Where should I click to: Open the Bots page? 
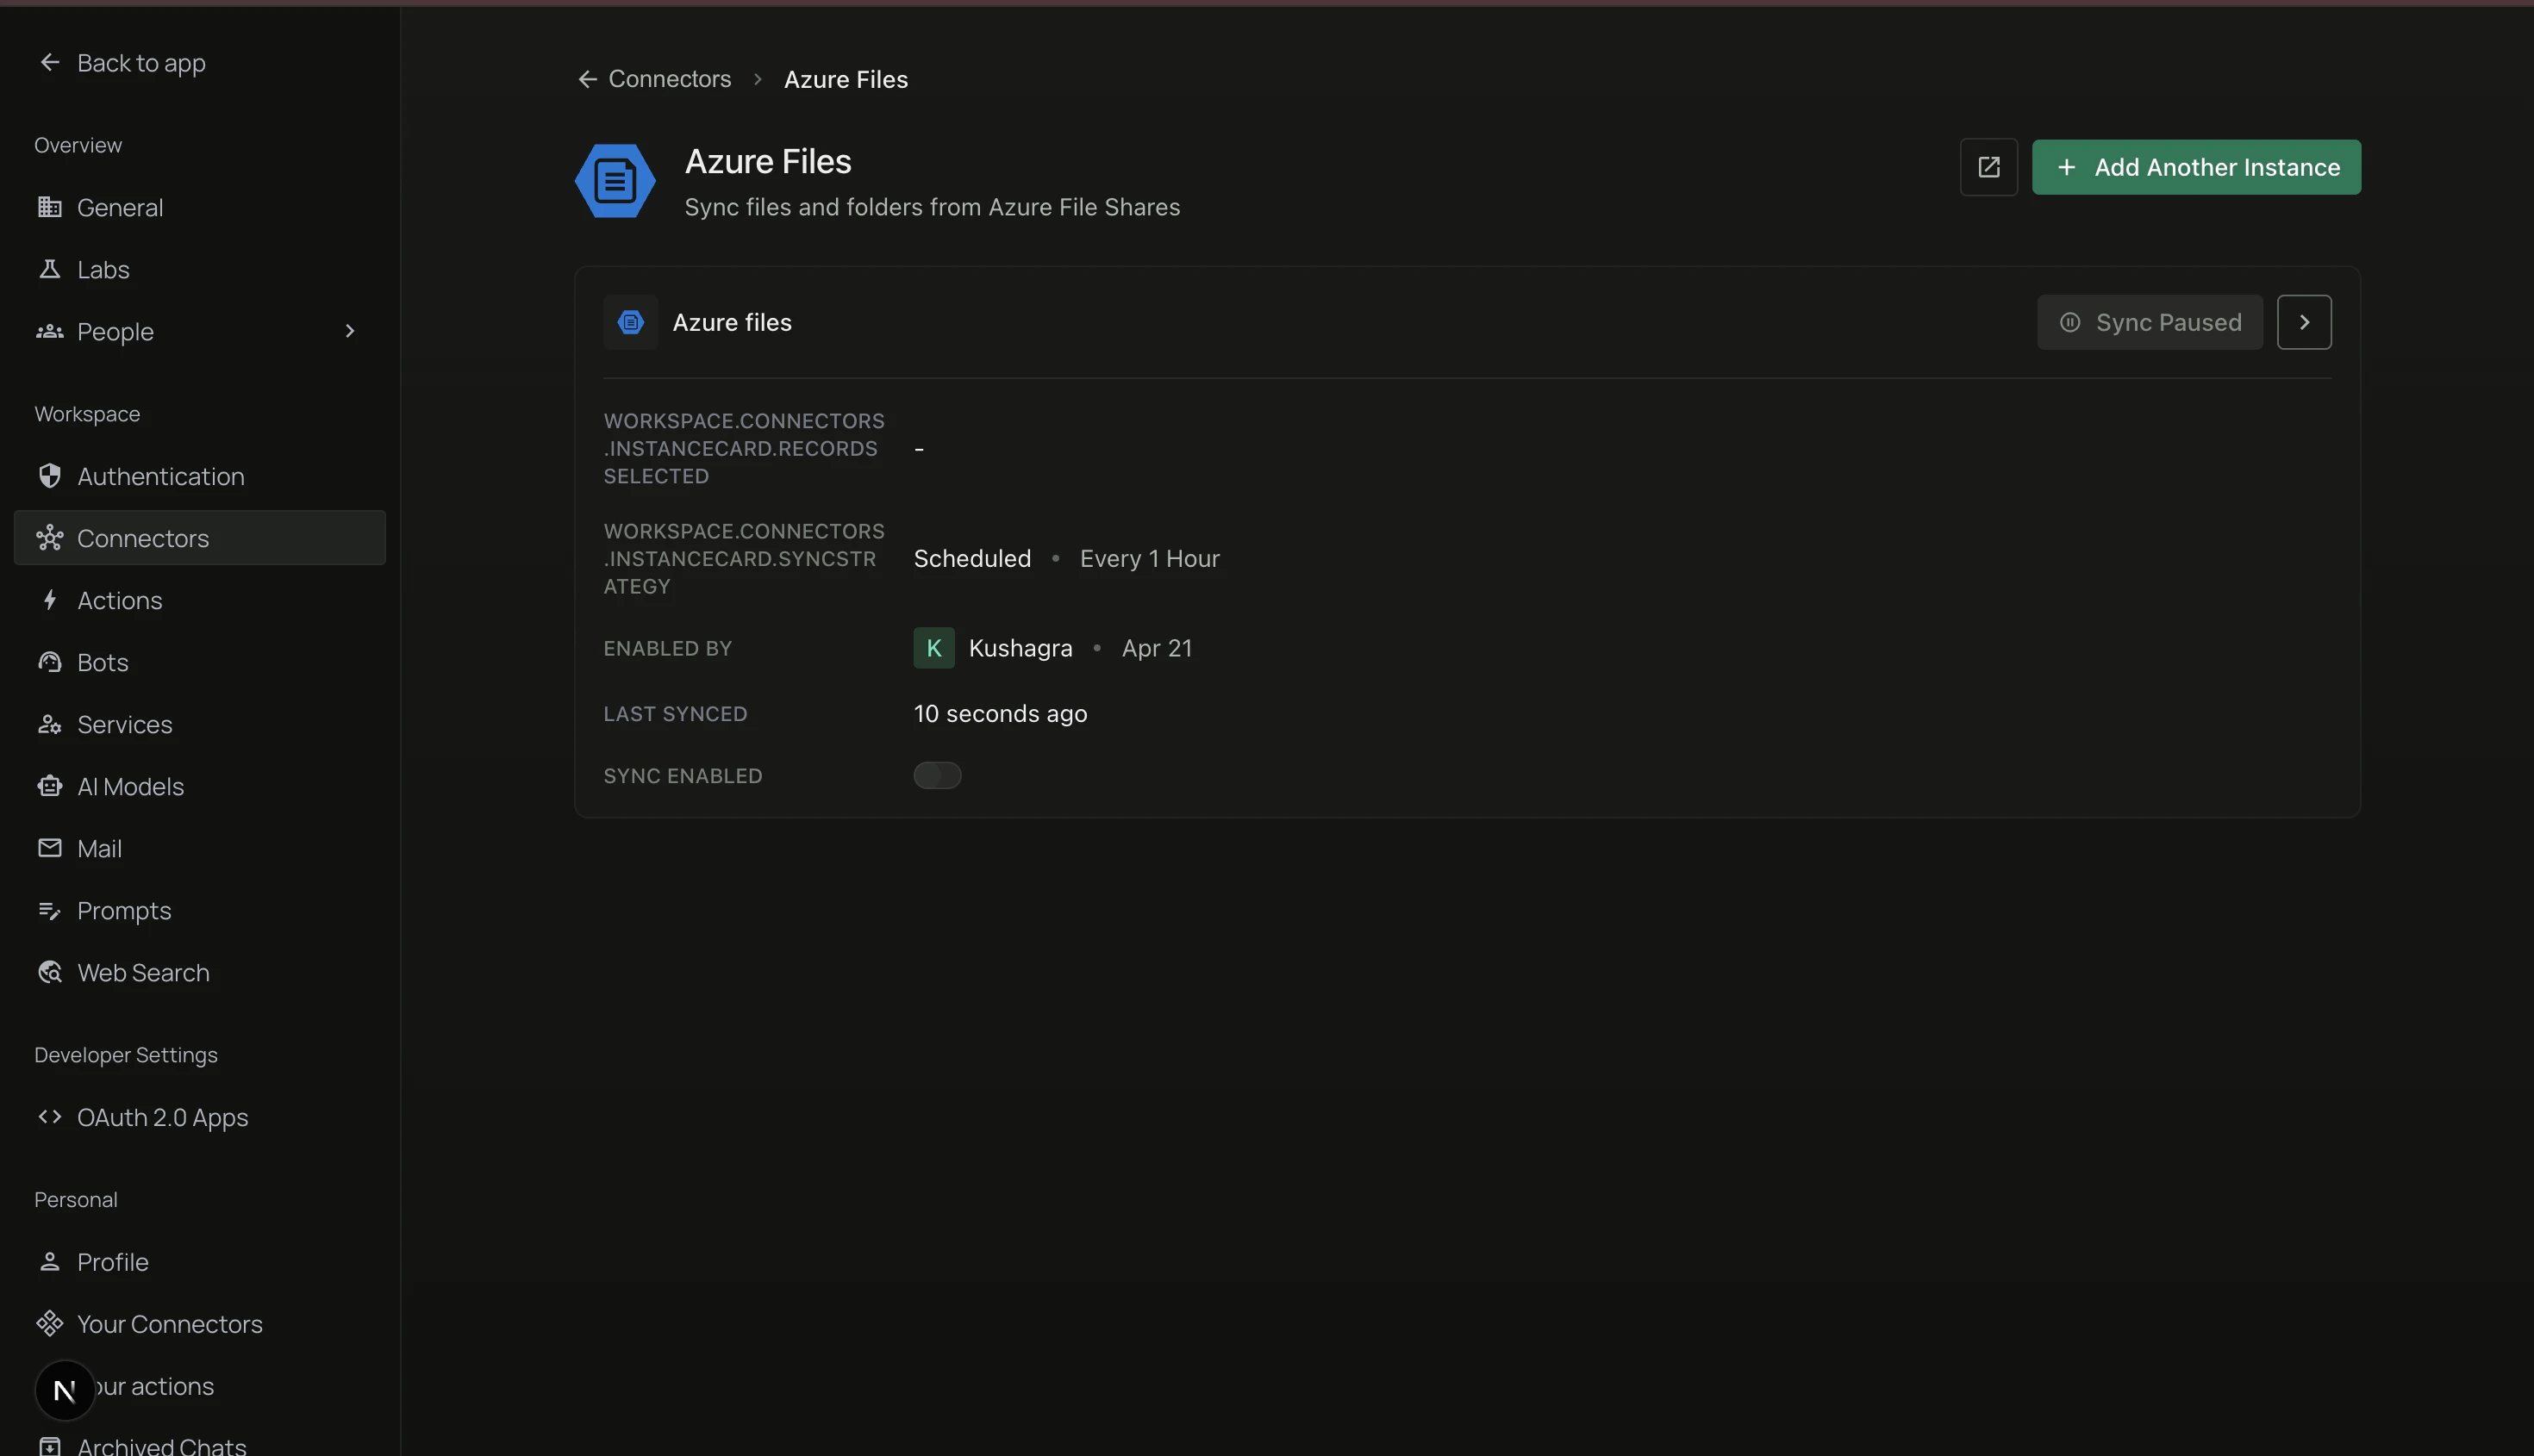coord(200,662)
